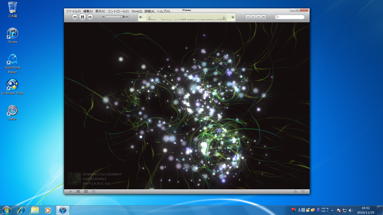Close the iTunes window
The width and height of the screenshot is (383, 215).
click(x=304, y=10)
